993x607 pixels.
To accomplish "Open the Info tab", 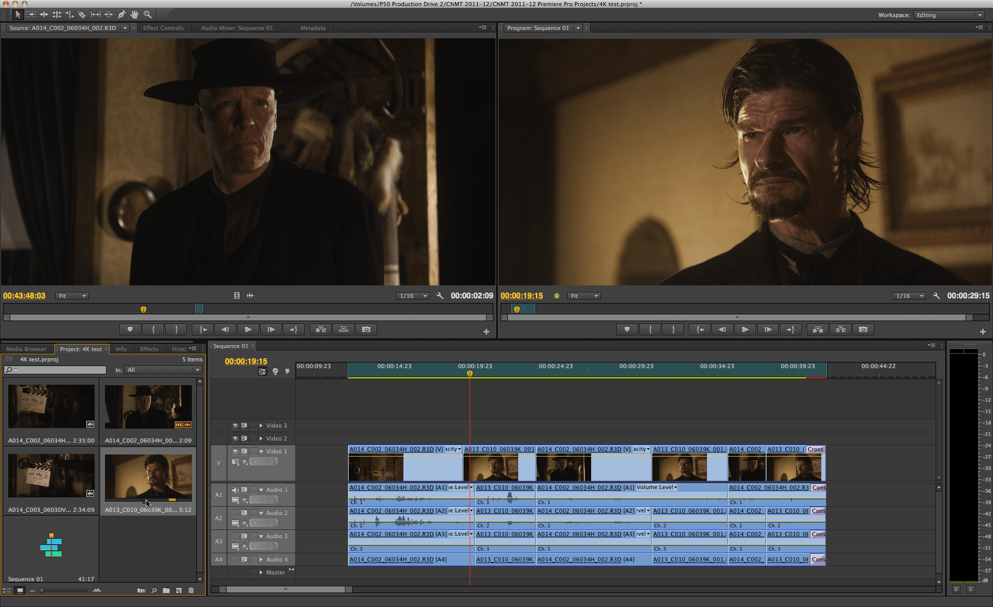I will [121, 349].
